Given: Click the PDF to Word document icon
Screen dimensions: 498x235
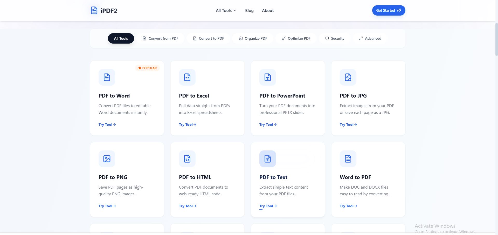Looking at the screenshot, I should [x=107, y=77].
